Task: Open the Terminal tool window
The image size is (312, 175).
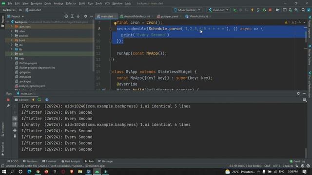Action: (x=49, y=161)
